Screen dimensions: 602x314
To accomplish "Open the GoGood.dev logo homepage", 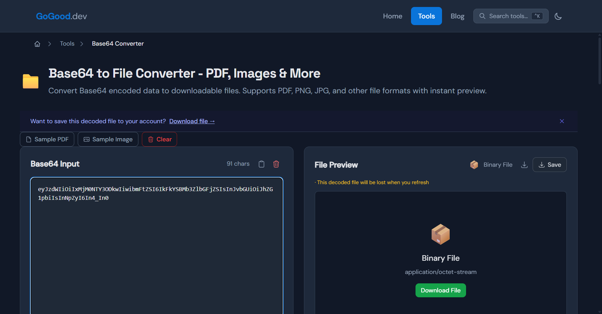I will point(61,16).
